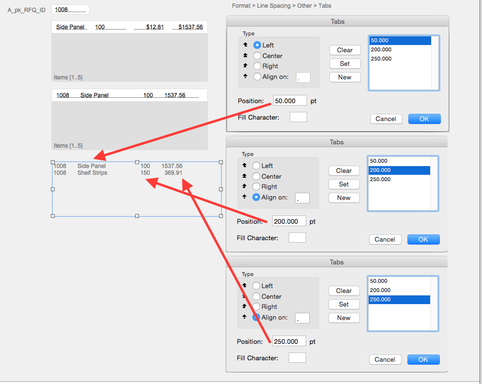Click Cancel in top Tabs dialog
Image resolution: width=482 pixels, height=384 pixels.
[386, 119]
